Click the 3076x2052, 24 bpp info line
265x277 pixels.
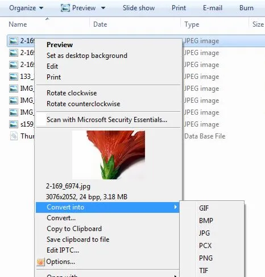pyautogui.click(x=86, y=197)
